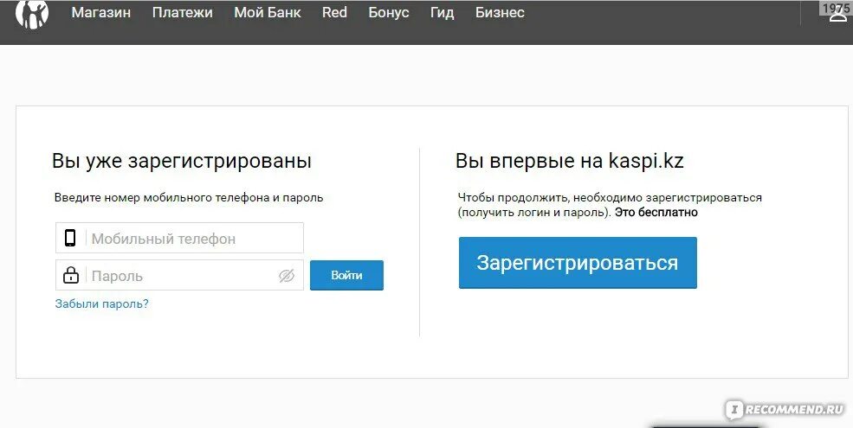Open the Red menu item
The height and width of the screenshot is (428, 853).
click(334, 12)
